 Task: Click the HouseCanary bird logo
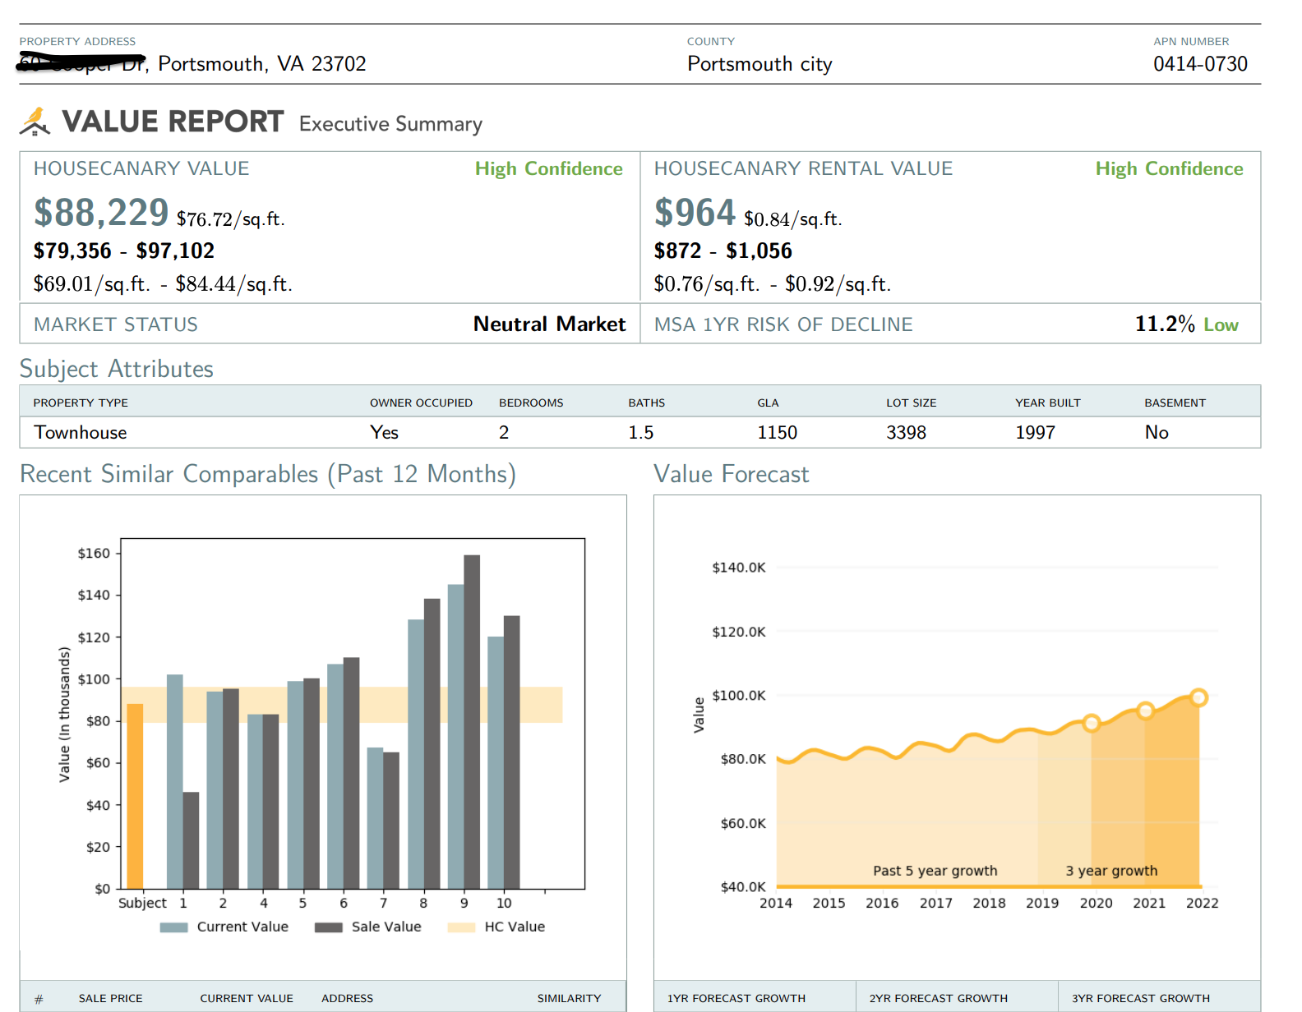35,122
